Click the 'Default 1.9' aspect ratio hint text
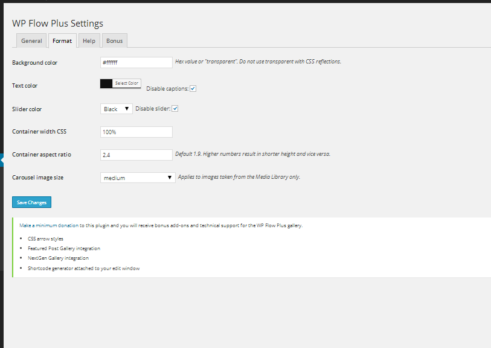491x348 pixels. [252, 154]
